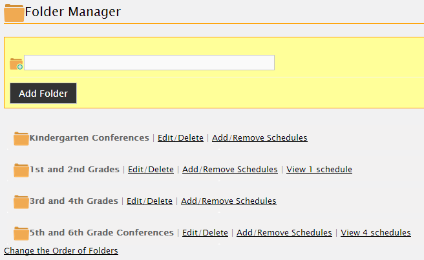Click the new folder icon with plus
The height and width of the screenshot is (260, 424).
(x=16, y=64)
